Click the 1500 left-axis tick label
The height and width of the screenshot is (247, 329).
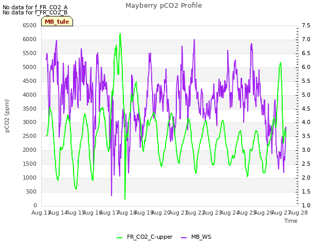click(x=30, y=164)
